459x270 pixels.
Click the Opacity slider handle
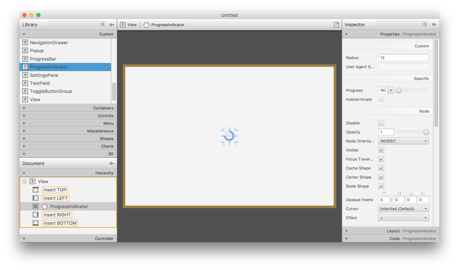(x=426, y=132)
